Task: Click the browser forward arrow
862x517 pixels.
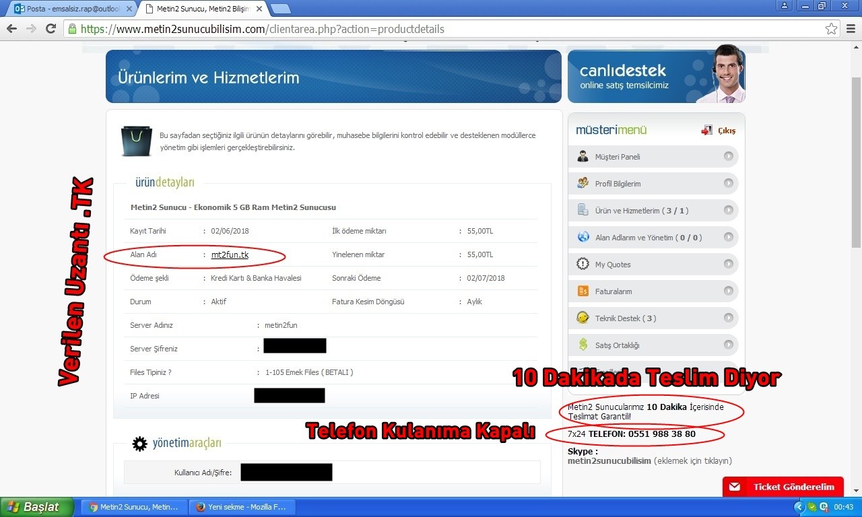Action: (x=31, y=29)
